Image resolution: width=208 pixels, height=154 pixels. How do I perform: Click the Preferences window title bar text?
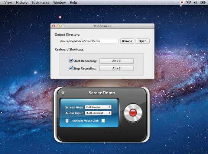point(102,26)
